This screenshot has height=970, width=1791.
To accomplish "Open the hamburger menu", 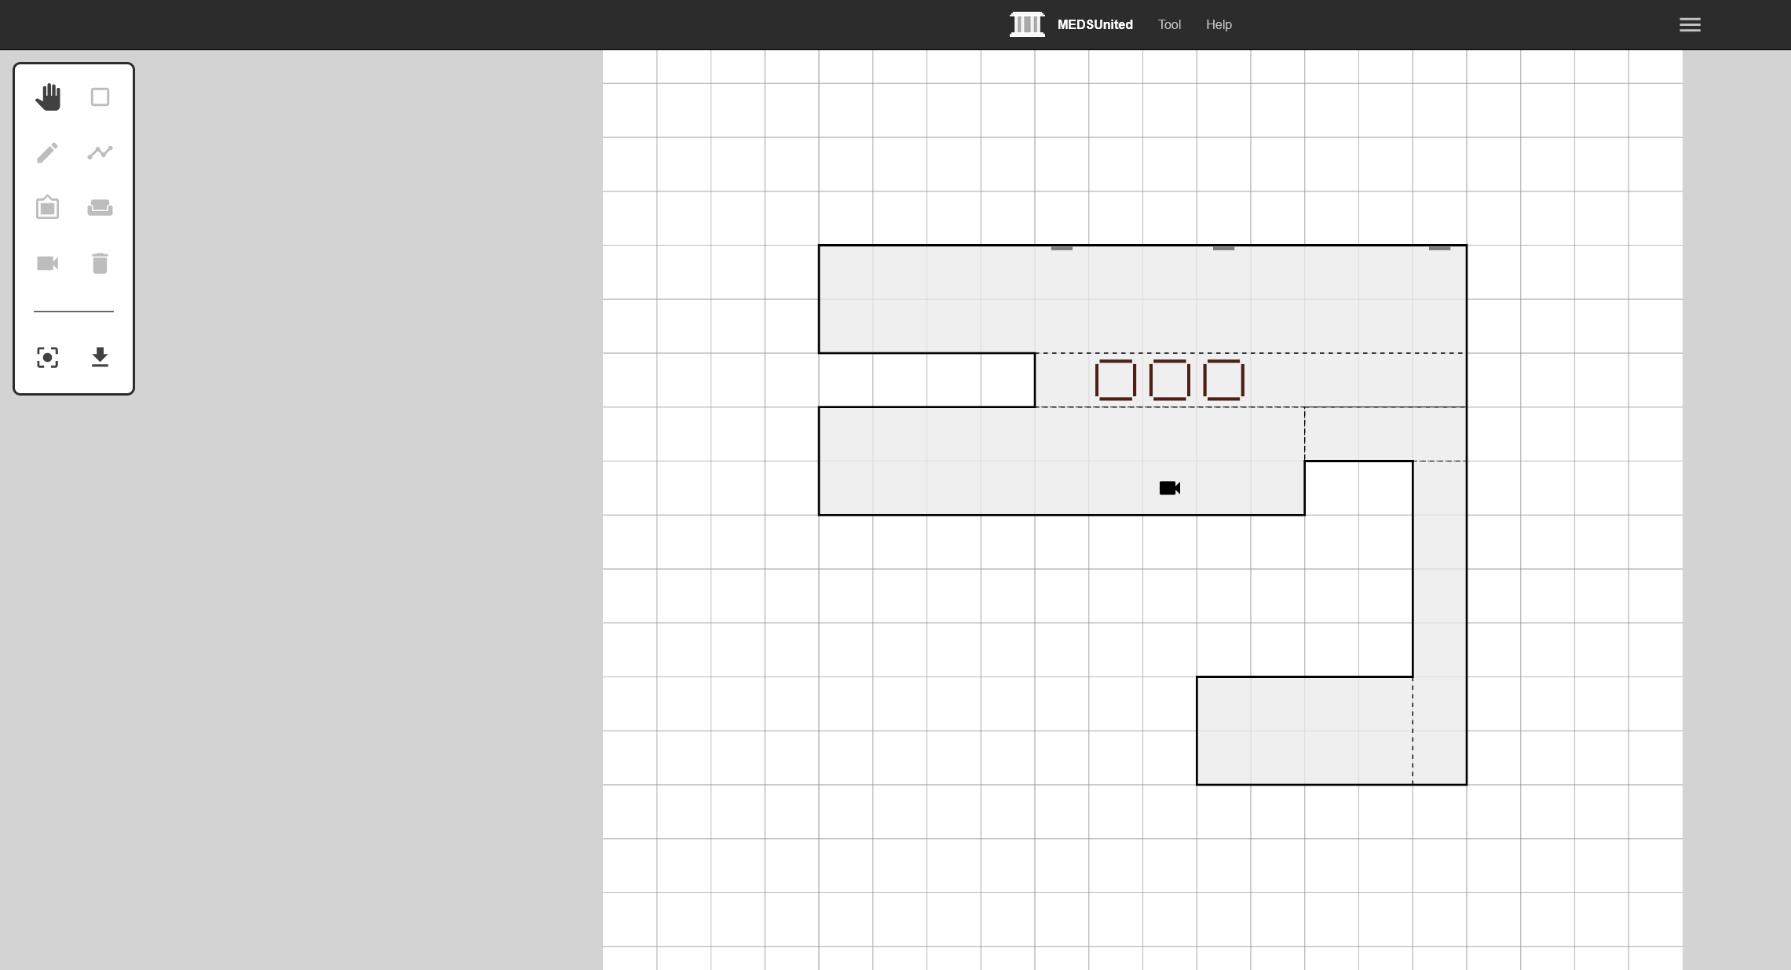I will (1690, 25).
